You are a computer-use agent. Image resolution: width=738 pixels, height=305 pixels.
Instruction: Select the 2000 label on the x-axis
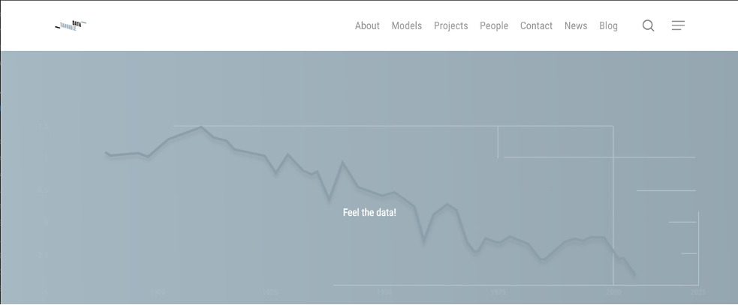613,292
